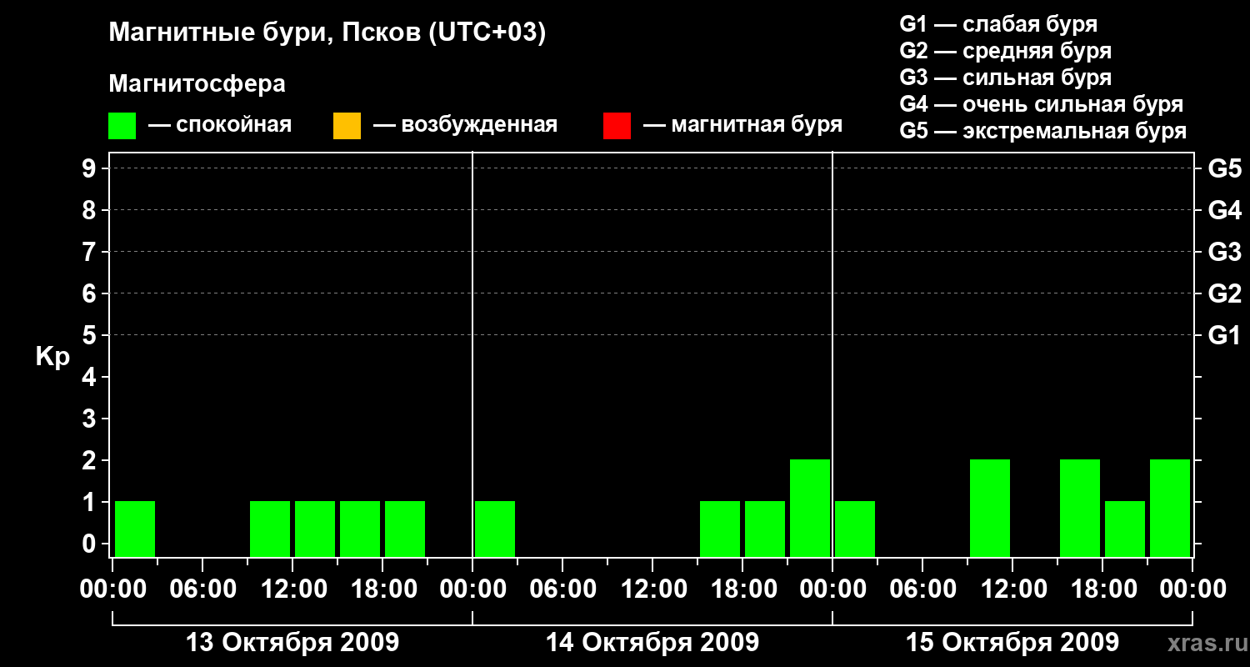The image size is (1250, 667).
Task: Click the '18:00' time label under 15 October
Action: (x=1102, y=589)
